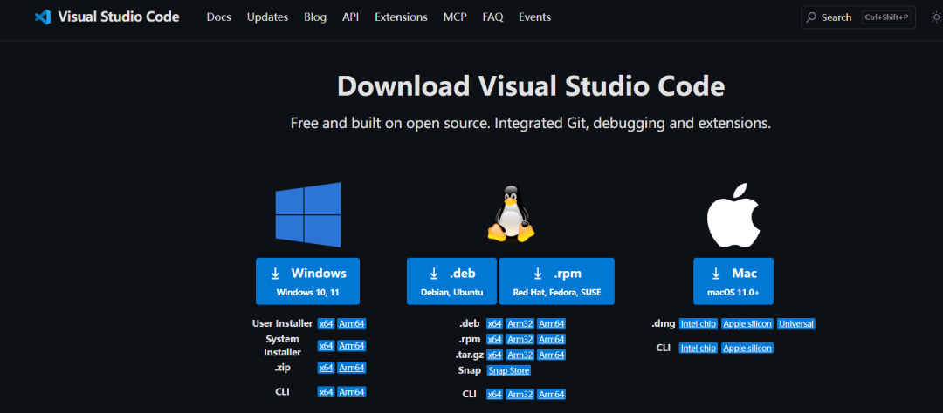Download .tar.gz Arm32 archive
943x413 pixels.
coord(520,355)
